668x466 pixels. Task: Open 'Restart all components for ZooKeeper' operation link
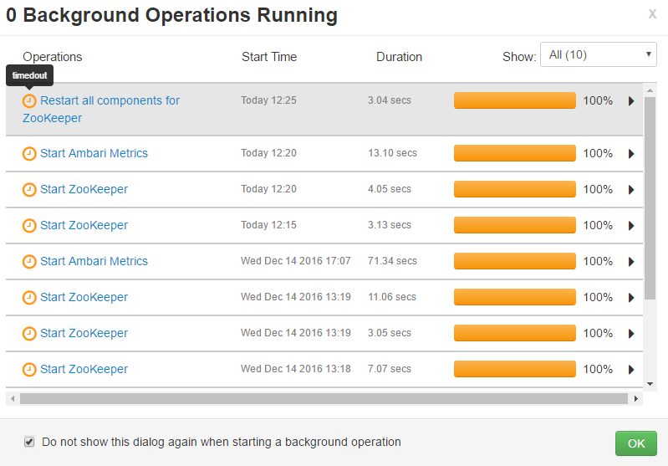point(109,101)
